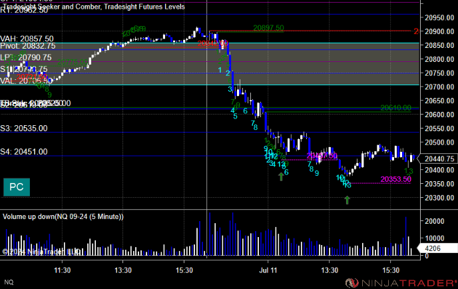Image resolution: width=458 pixels, height=289 pixels.
Task: Click 20400.00 on the price axis
Action: [x=439, y=170]
